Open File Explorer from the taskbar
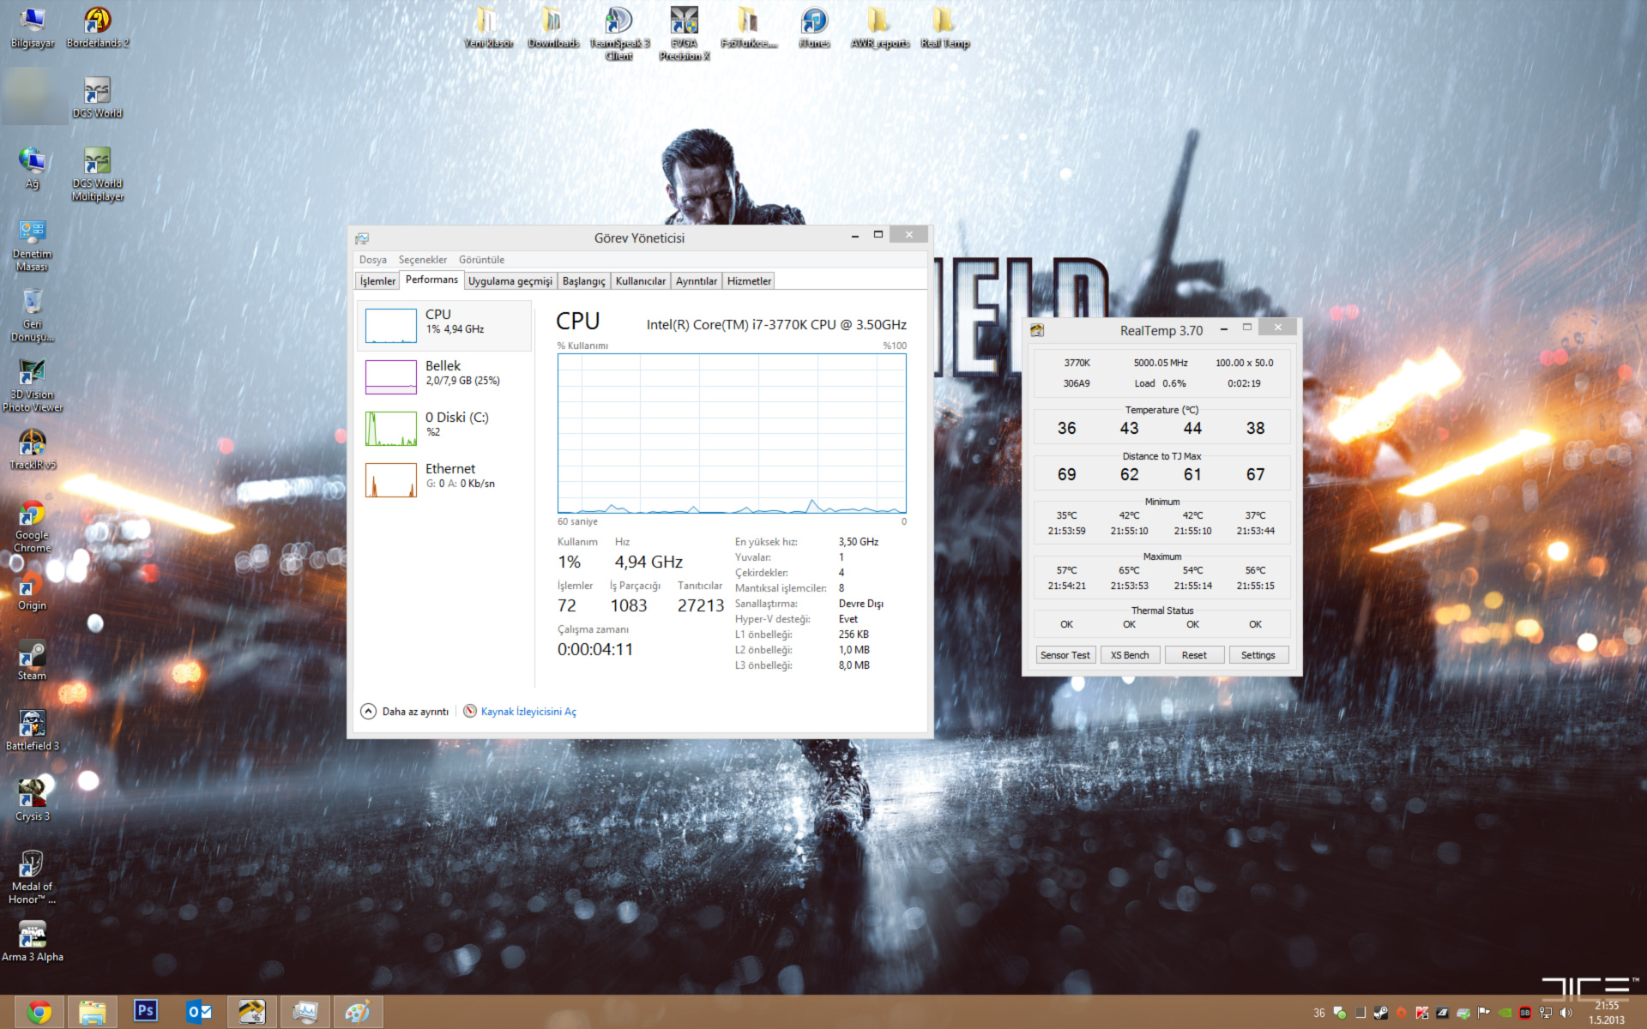 click(92, 1012)
